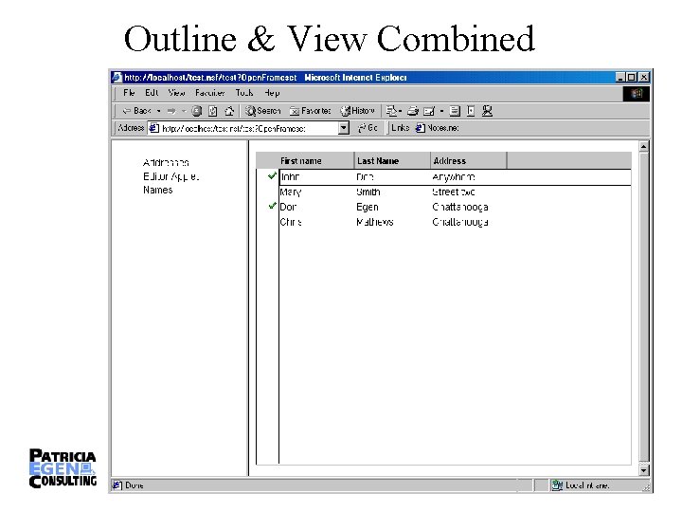Click the last name cell in John row
Viewport: 682px width, 512px height.
pos(365,176)
